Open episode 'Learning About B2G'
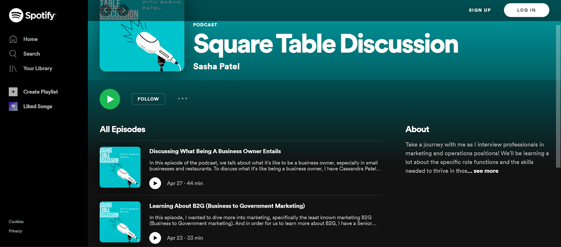The width and height of the screenshot is (561, 247). click(227, 206)
